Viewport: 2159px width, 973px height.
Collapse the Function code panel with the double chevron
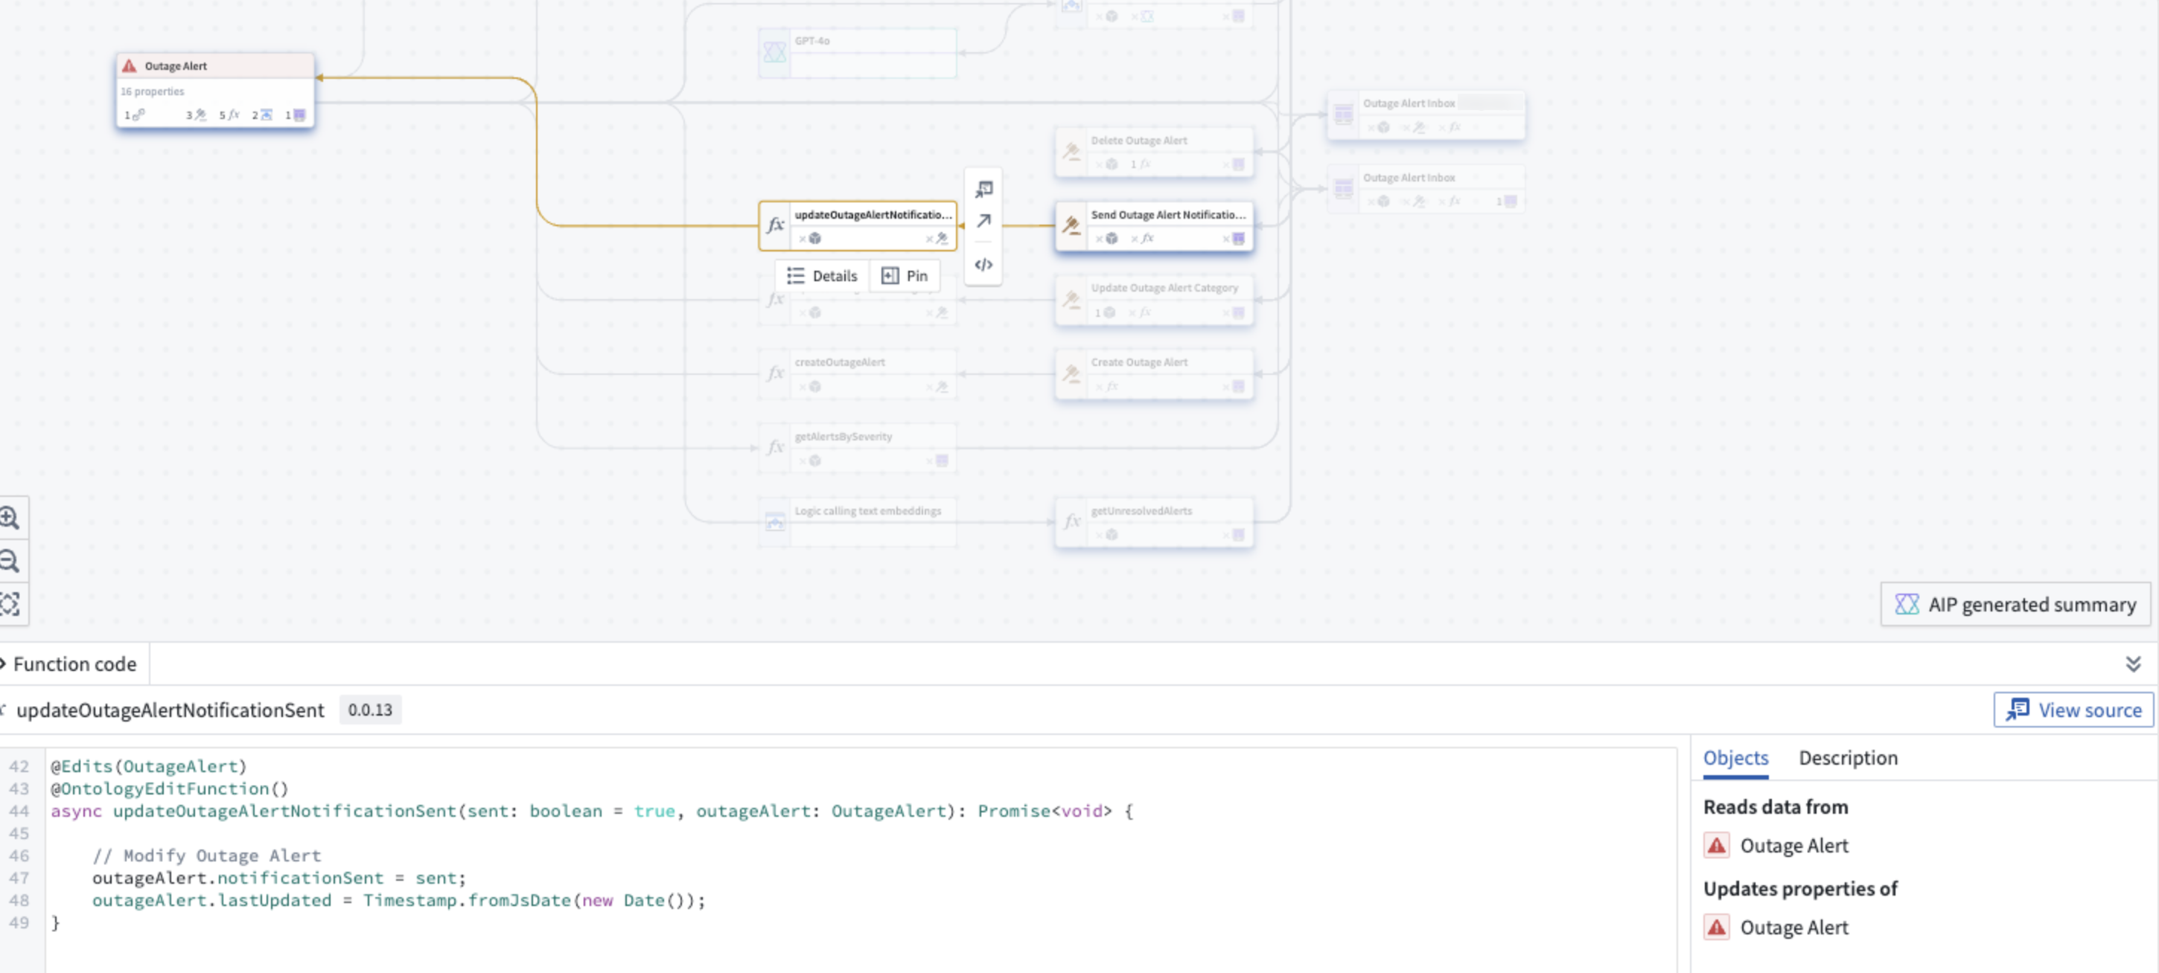point(2134,664)
